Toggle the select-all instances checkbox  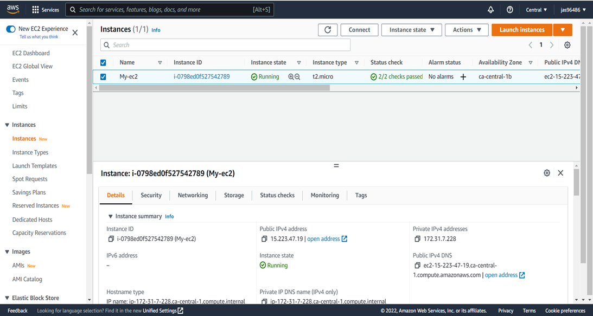coord(103,63)
